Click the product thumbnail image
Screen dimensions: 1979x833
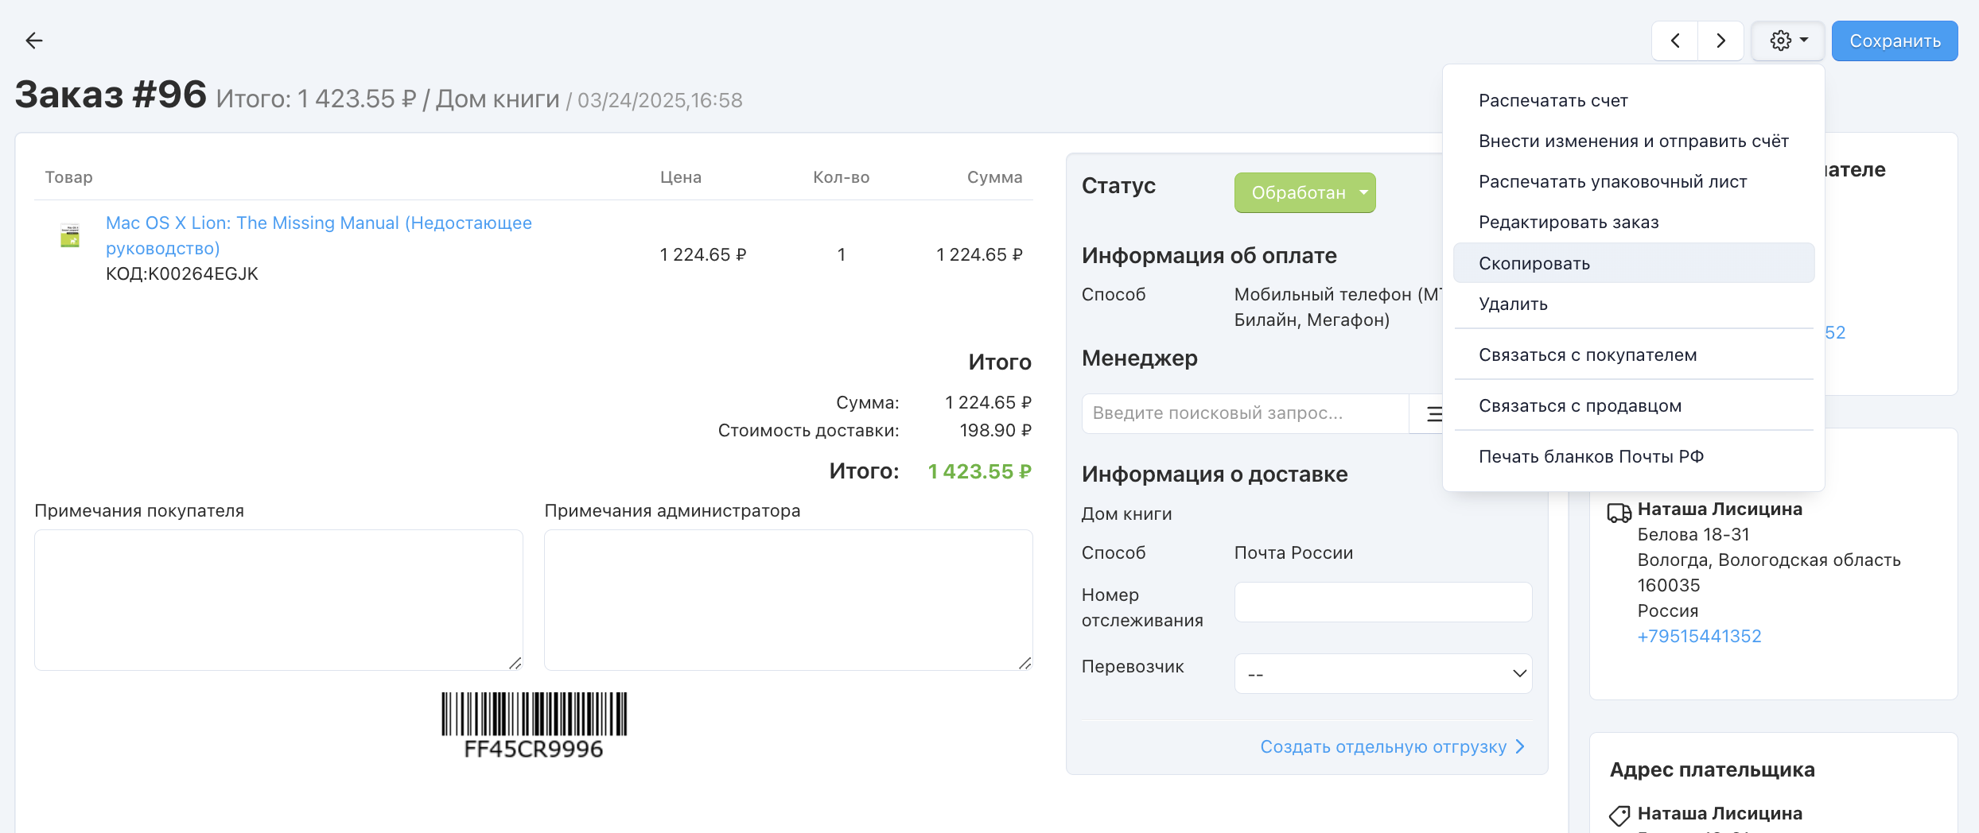70,236
